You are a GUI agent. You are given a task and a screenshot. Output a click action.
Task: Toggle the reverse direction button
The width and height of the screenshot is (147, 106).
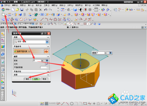pyautogui.click(x=47, y=64)
